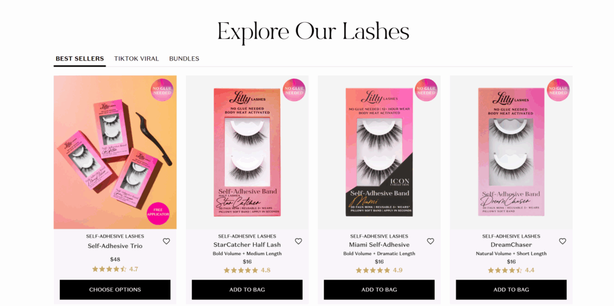Viewport: 614px width, 306px height.
Task: Toggle wishlist heart for StarCatcher Half Lash
Action: [x=299, y=241]
